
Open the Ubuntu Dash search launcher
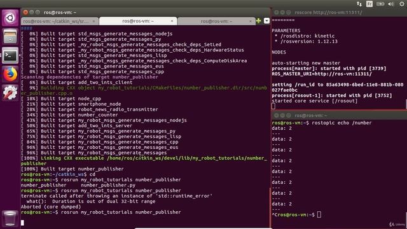tap(10, 18)
